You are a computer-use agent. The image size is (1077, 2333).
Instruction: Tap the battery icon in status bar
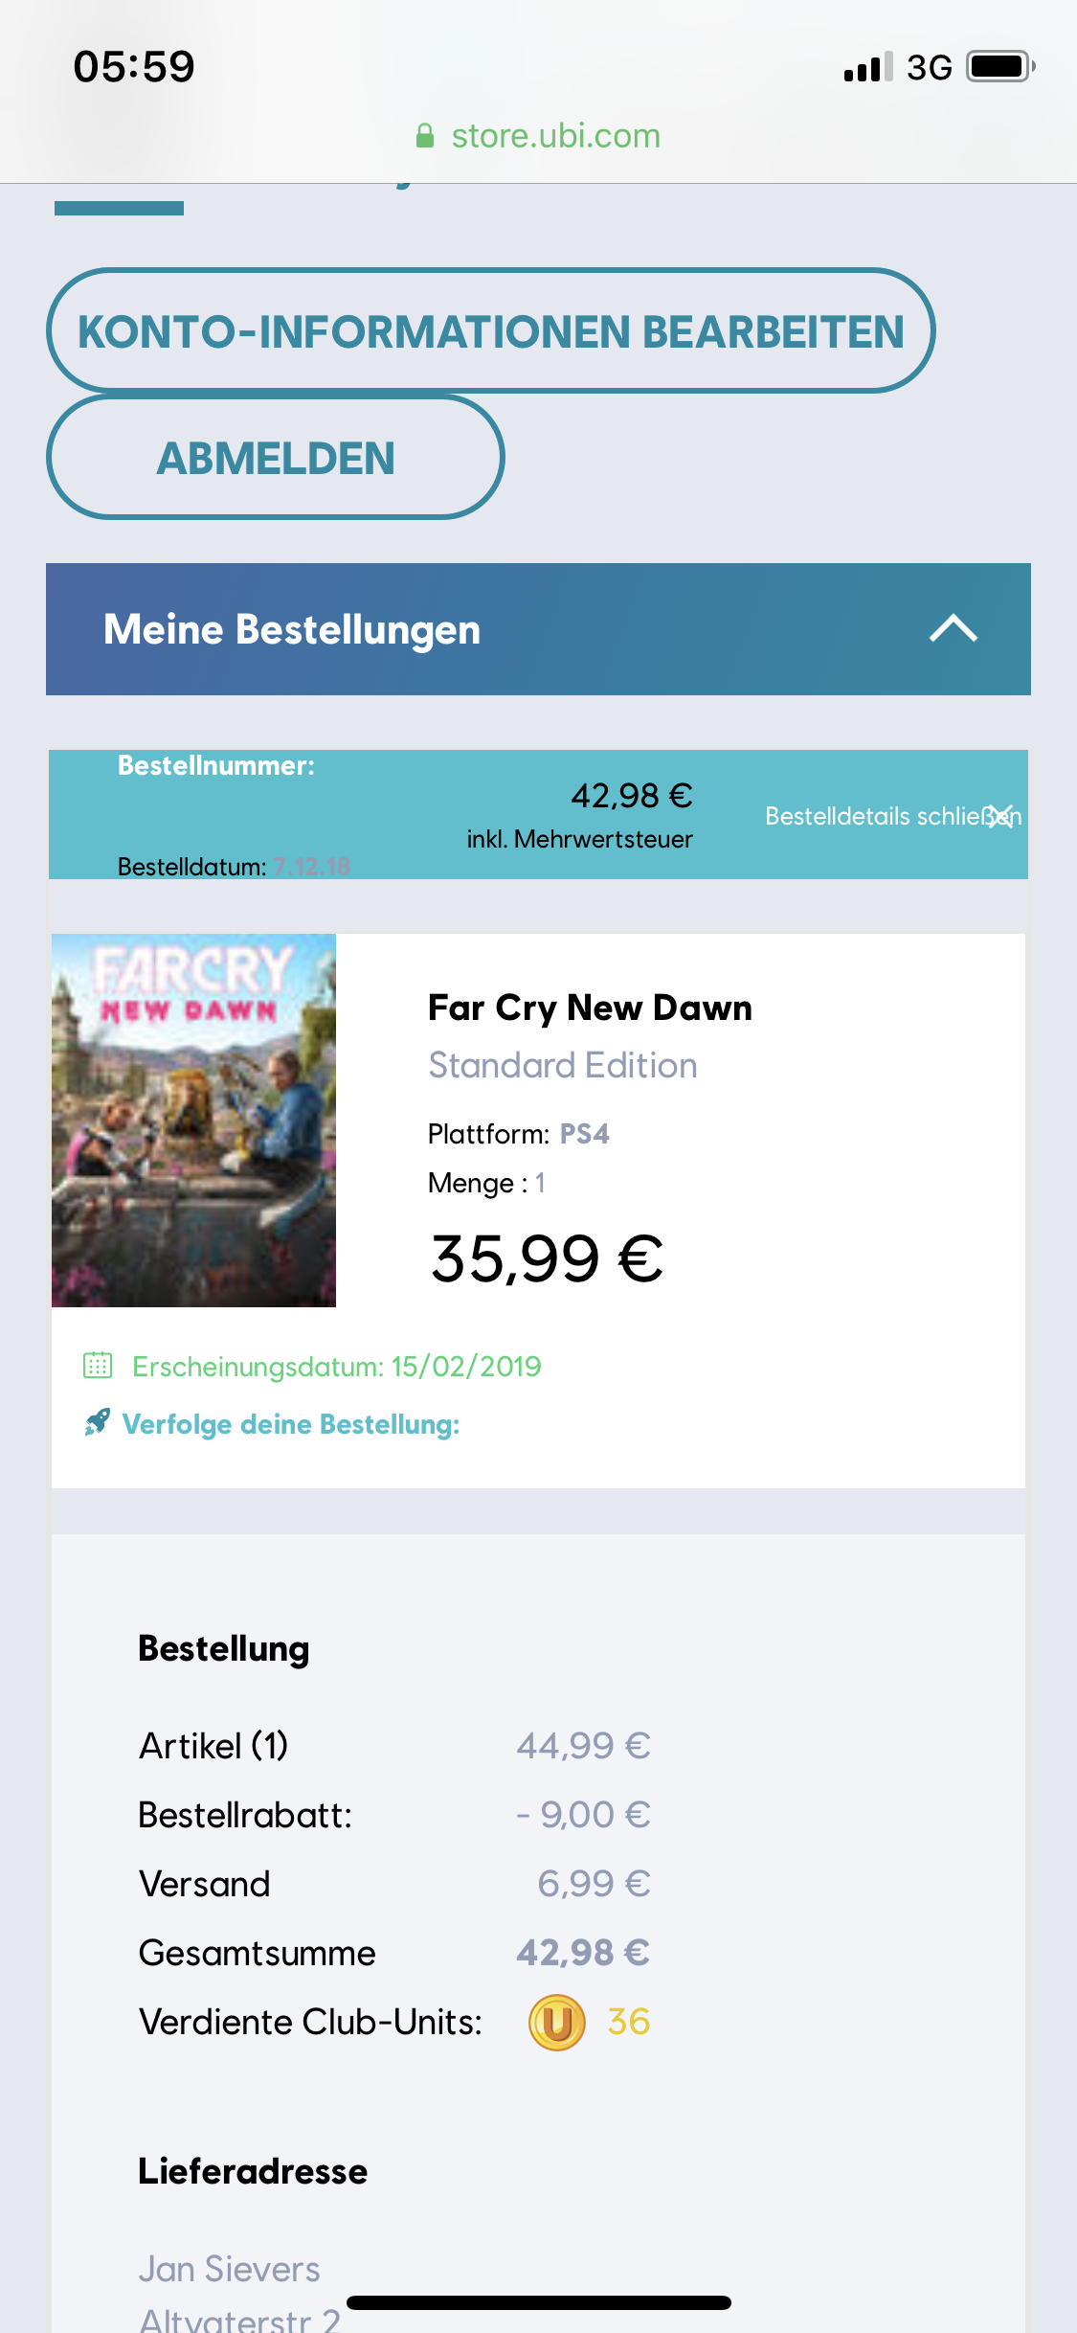[999, 67]
